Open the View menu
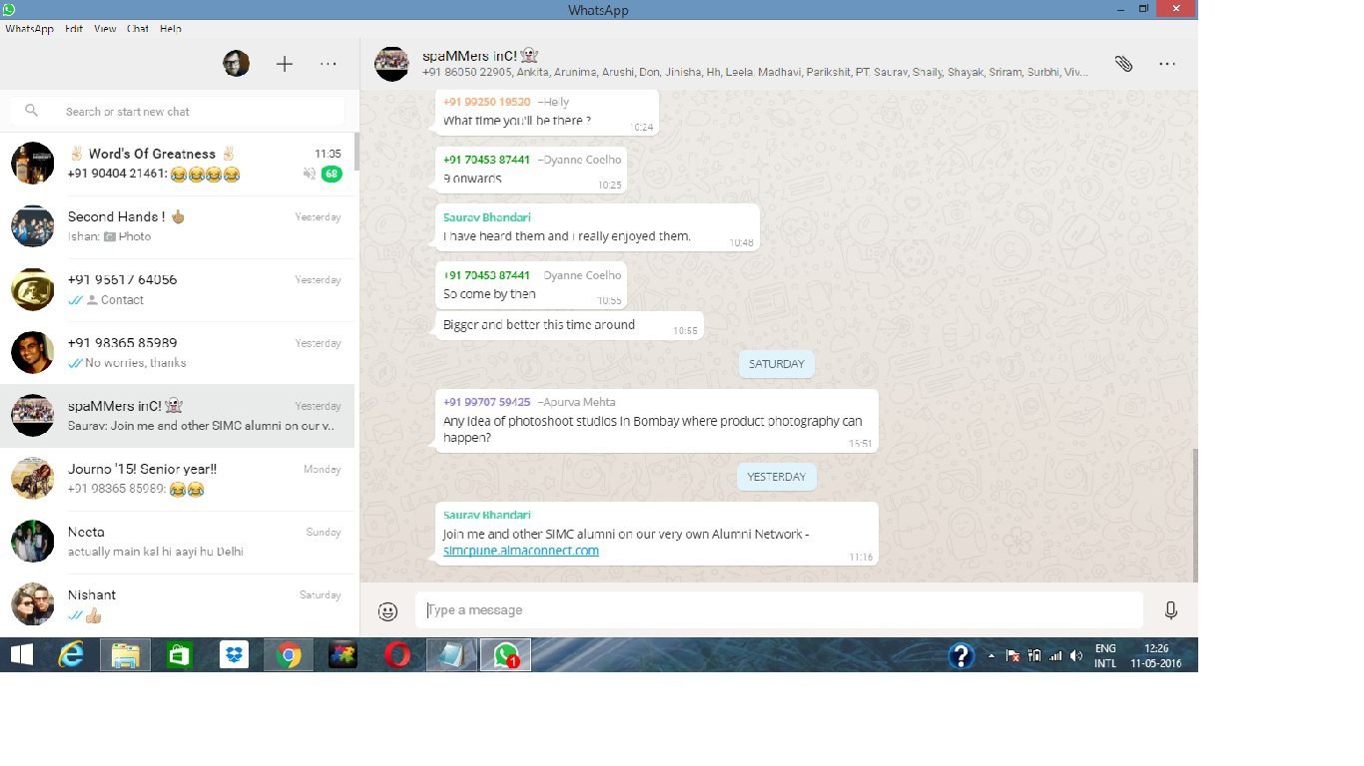 105,29
